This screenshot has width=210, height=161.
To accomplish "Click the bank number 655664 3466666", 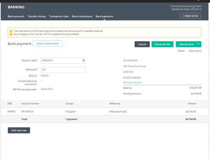I will pyautogui.click(x=132, y=78).
